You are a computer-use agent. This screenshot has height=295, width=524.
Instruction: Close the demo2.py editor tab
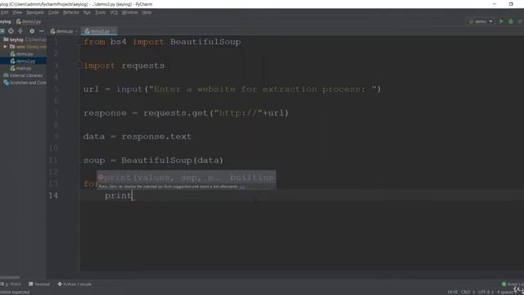pos(114,31)
